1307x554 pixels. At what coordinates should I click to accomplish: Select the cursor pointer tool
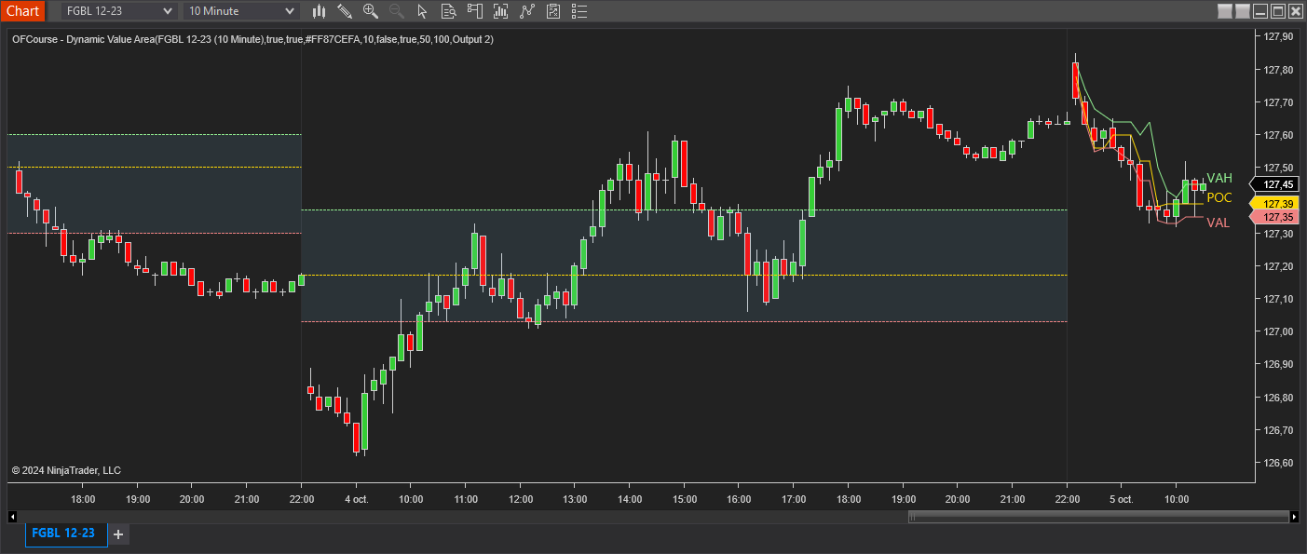point(422,11)
